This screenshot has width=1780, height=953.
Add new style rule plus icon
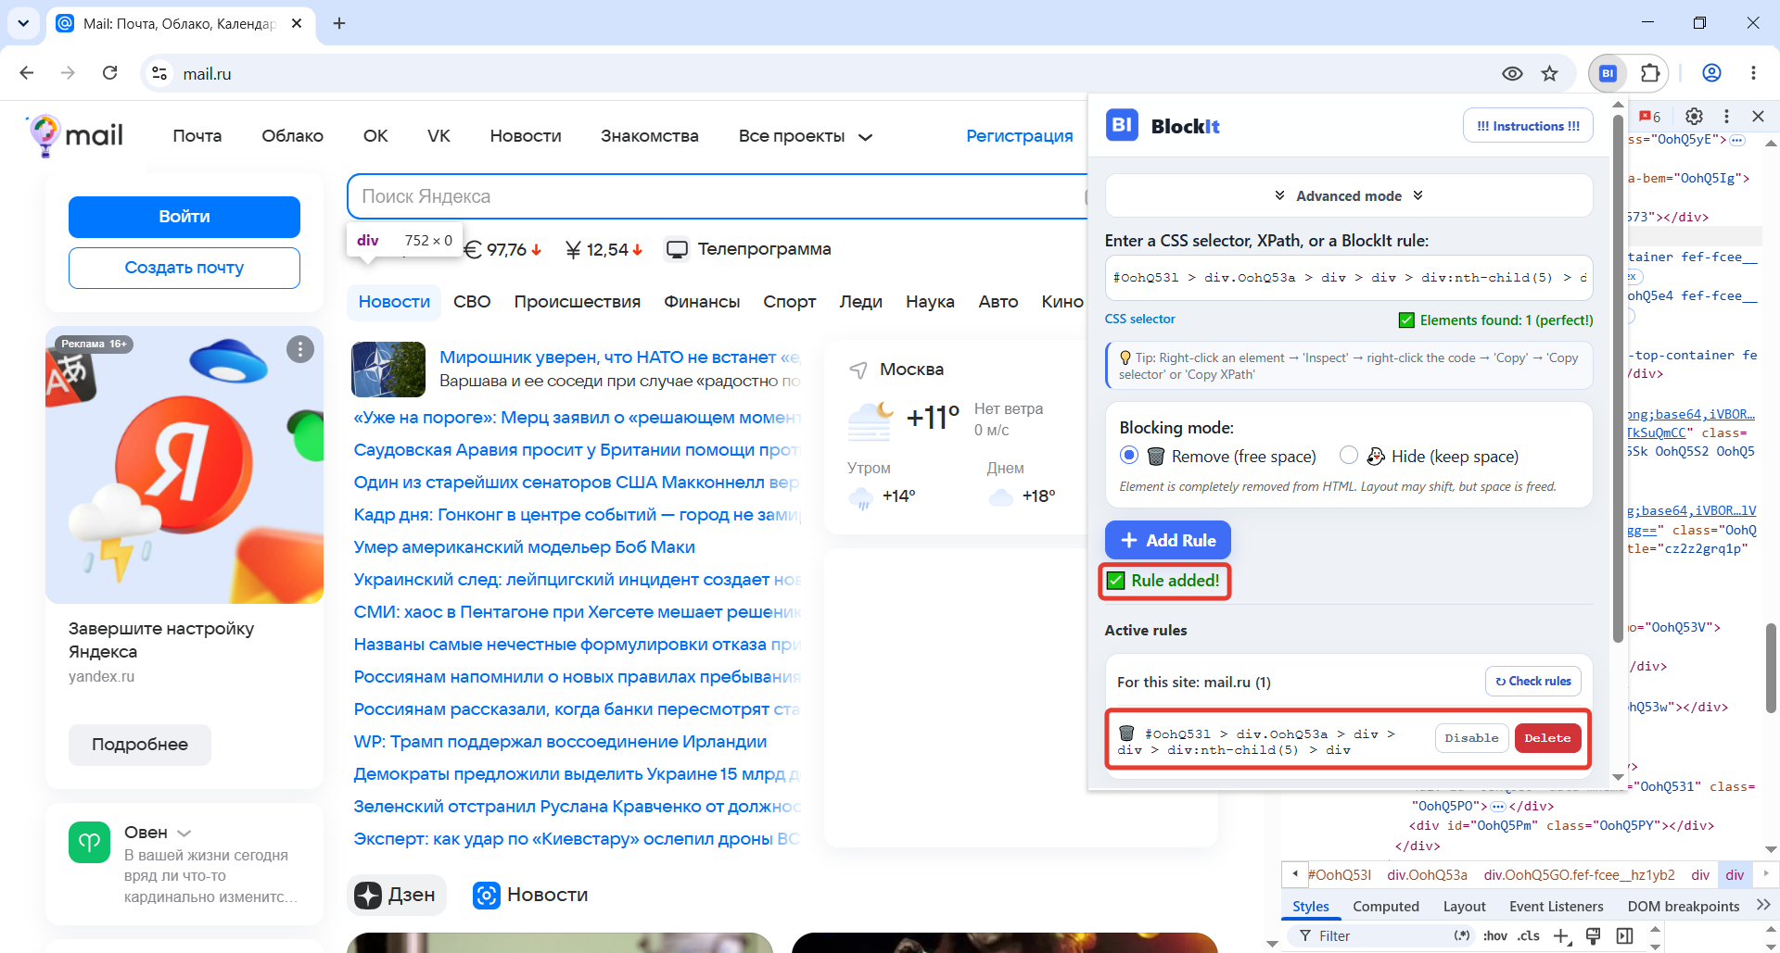point(1562,936)
